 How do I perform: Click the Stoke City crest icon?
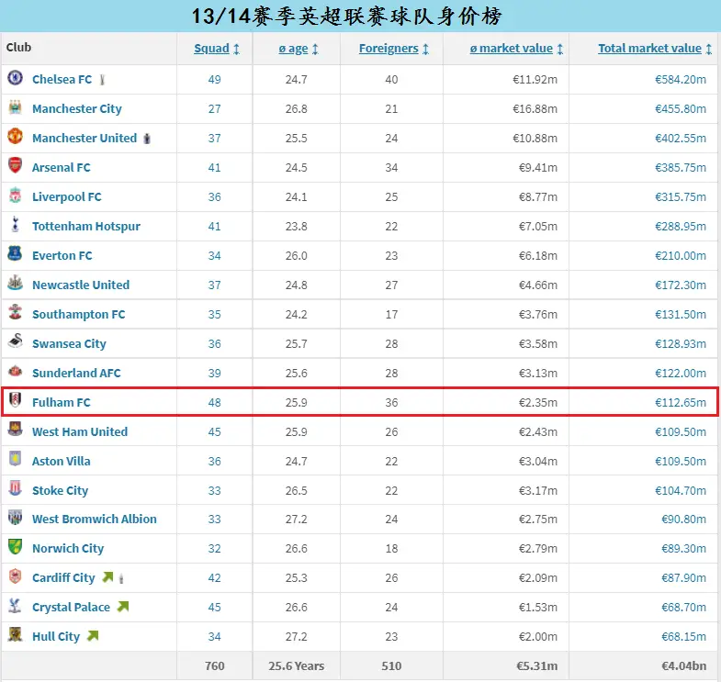16,488
